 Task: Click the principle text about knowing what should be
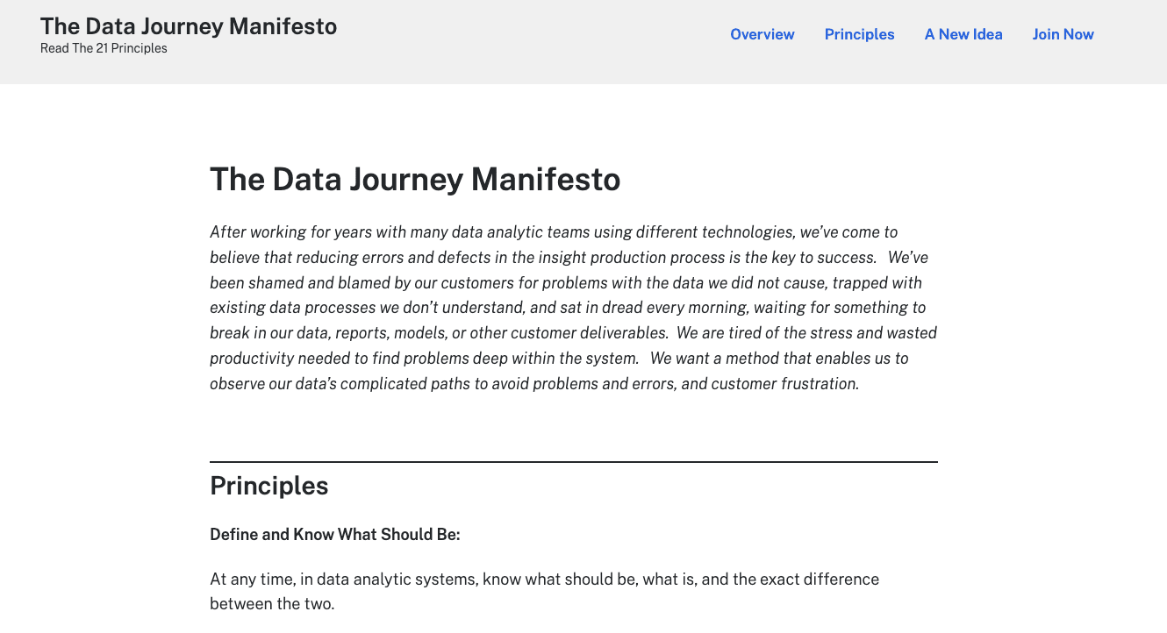[x=544, y=591]
